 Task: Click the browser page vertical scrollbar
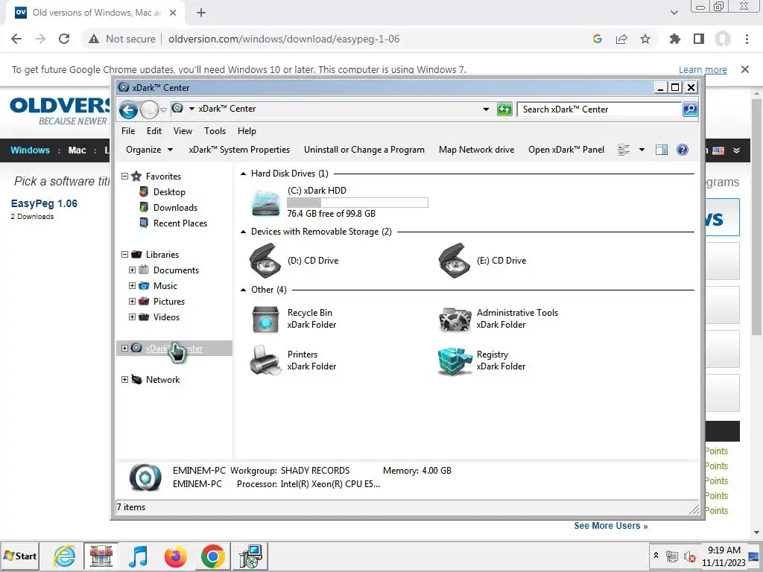tap(757, 217)
